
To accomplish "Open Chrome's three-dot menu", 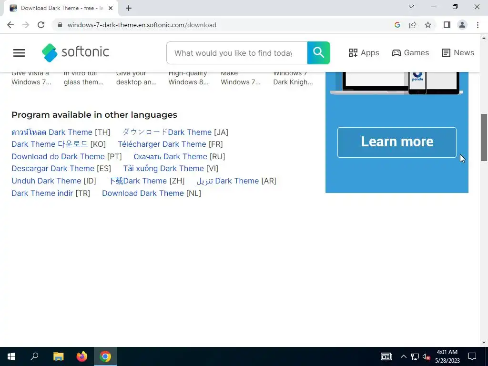I will (478, 25).
